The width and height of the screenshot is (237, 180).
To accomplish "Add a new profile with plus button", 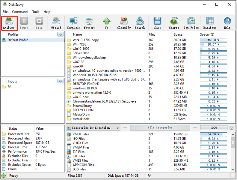I will 60,34.
